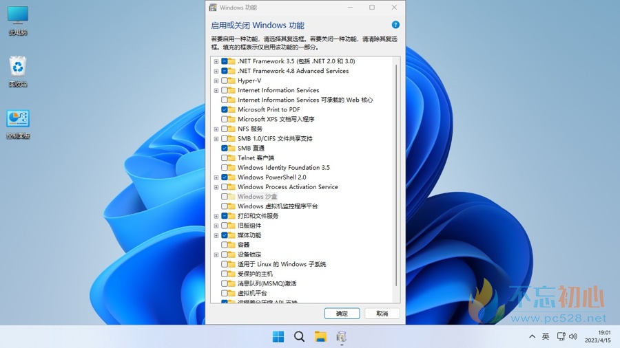Enable the Hyper-V checkbox
This screenshot has height=348, width=620.
click(225, 80)
